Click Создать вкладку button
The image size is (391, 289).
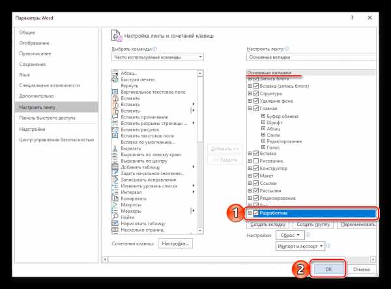point(268,225)
